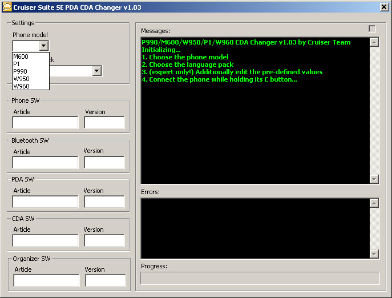This screenshot has width=392, height=298.
Task: Click the '2. Choose the language pack' line
Action: click(188, 65)
